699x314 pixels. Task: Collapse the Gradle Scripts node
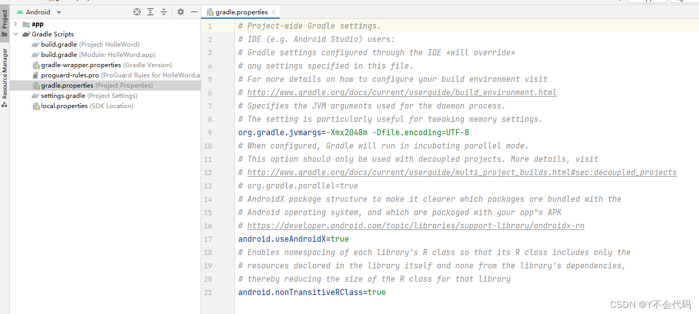tap(16, 34)
